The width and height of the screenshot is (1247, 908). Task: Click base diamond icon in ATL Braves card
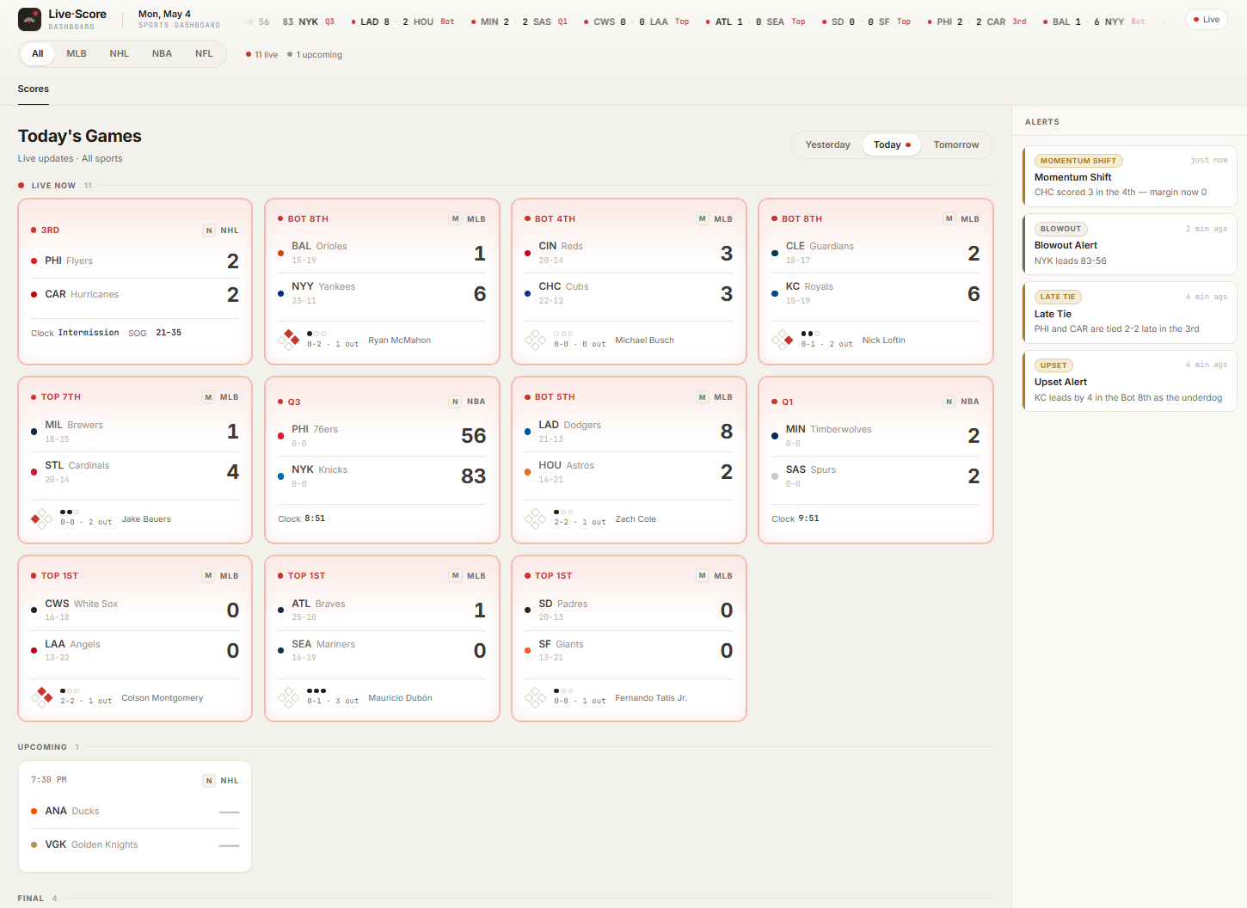point(288,697)
